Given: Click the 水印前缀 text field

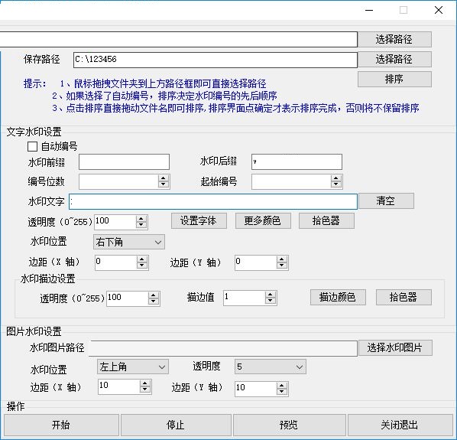Looking at the screenshot, I should point(124,162).
